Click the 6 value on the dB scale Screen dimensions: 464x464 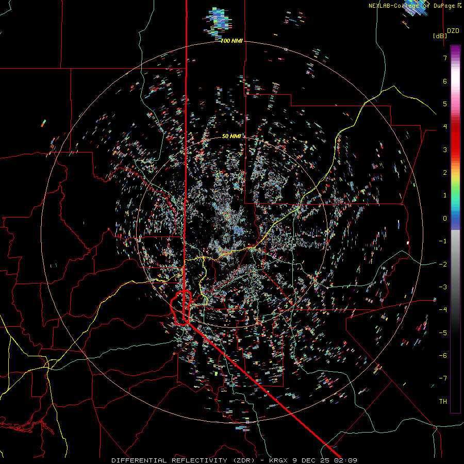pyautogui.click(x=445, y=81)
